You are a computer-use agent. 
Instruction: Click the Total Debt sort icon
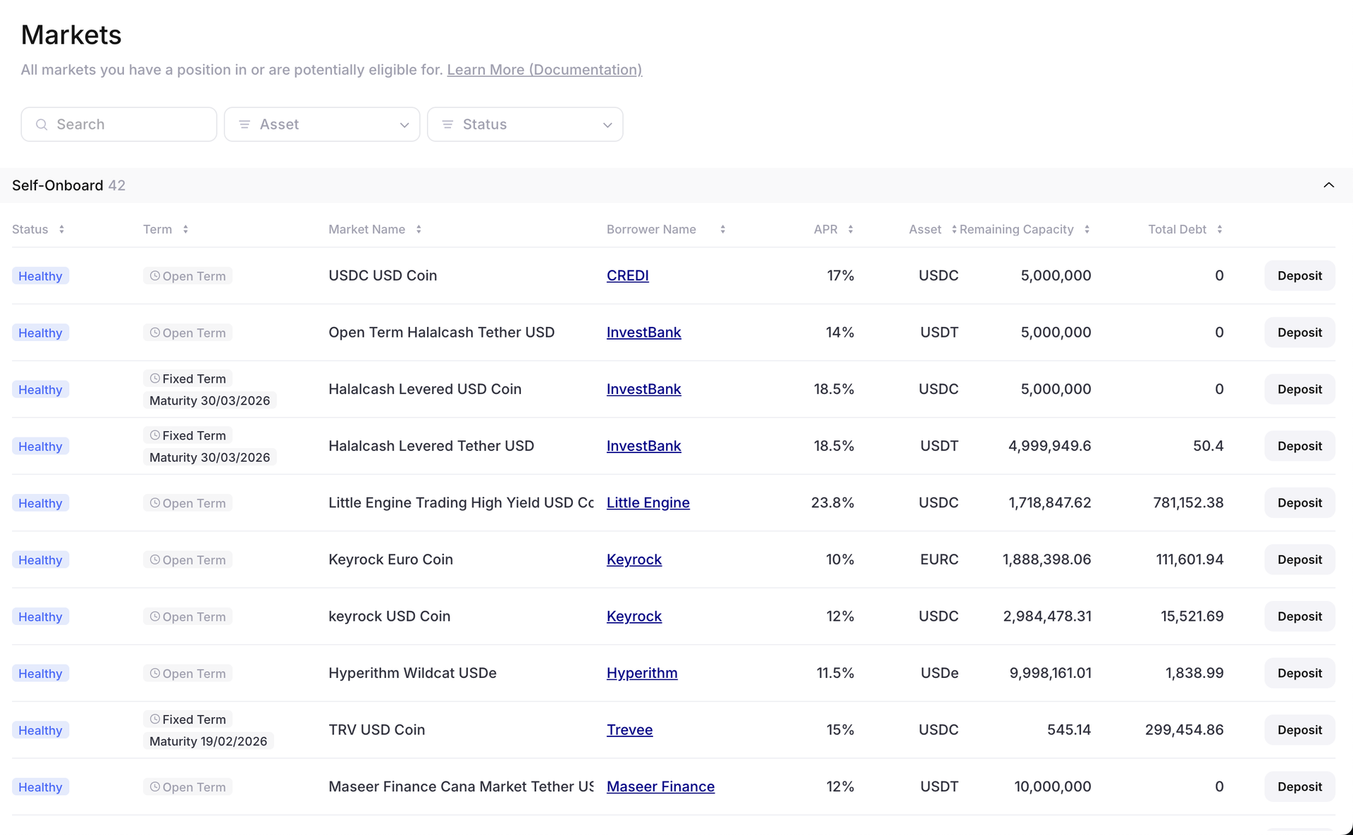1220,229
